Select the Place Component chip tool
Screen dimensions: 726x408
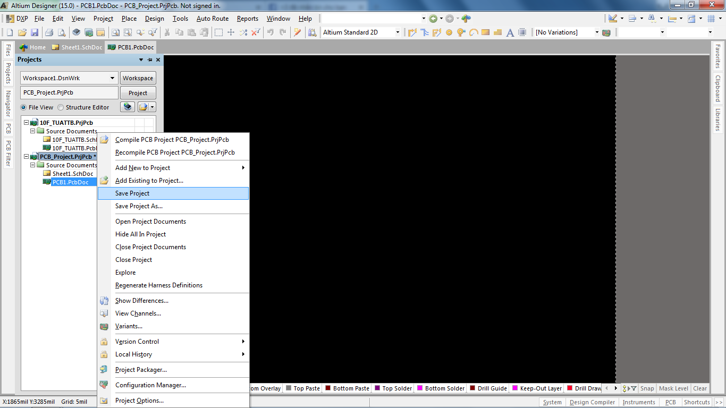pyautogui.click(x=522, y=32)
